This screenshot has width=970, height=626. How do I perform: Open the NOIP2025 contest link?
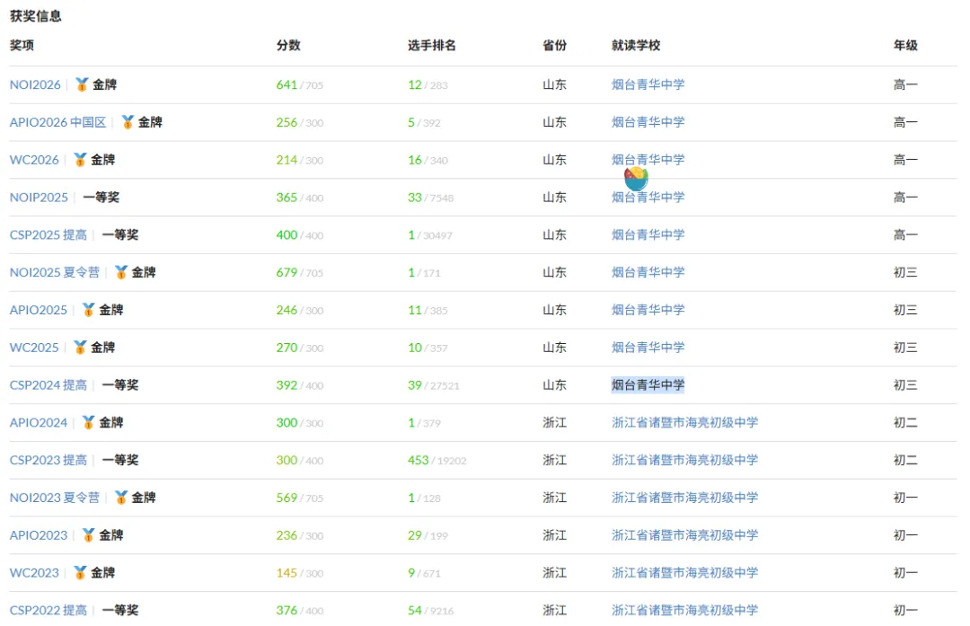tap(39, 198)
